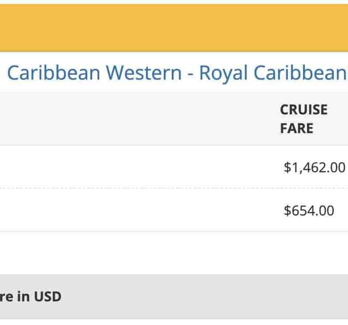Select the $1,462.00 cruise fare
This screenshot has width=348, height=325.
click(314, 167)
